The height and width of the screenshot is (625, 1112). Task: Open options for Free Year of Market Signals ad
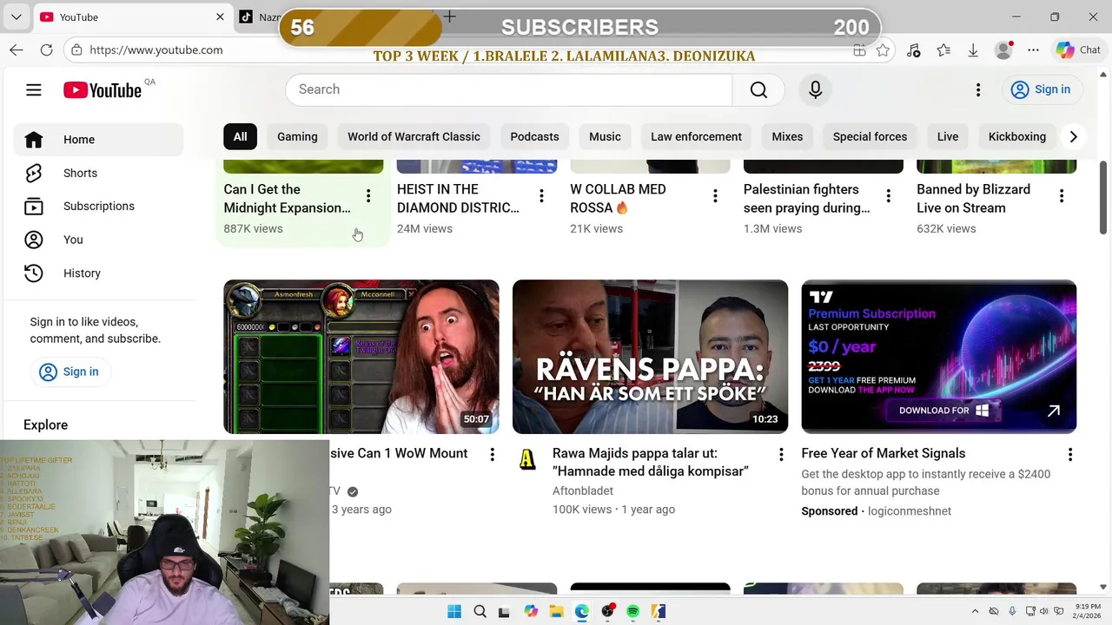point(1070,455)
